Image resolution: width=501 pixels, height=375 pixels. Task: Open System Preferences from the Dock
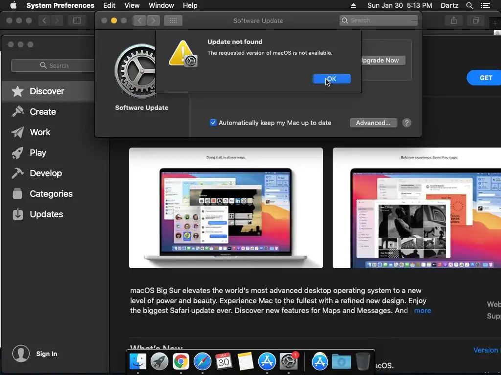[289, 361]
